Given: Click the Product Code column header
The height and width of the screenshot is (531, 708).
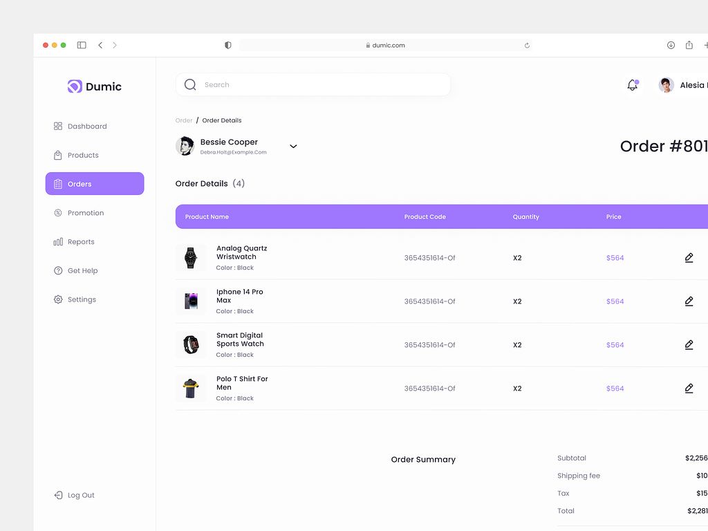Looking at the screenshot, I should coord(425,216).
